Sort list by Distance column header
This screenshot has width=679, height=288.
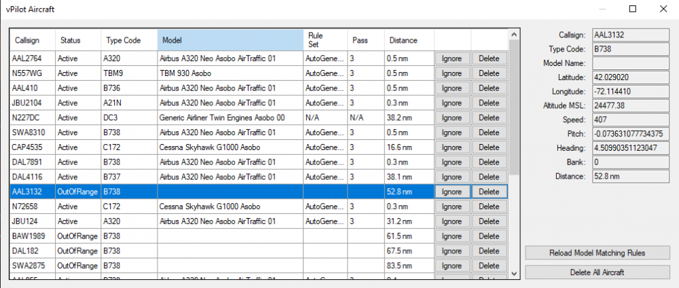[403, 41]
